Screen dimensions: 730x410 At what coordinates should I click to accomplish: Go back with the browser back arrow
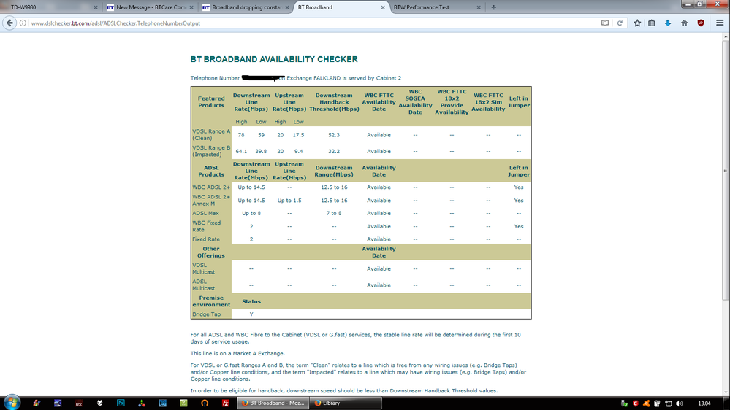pos(9,23)
